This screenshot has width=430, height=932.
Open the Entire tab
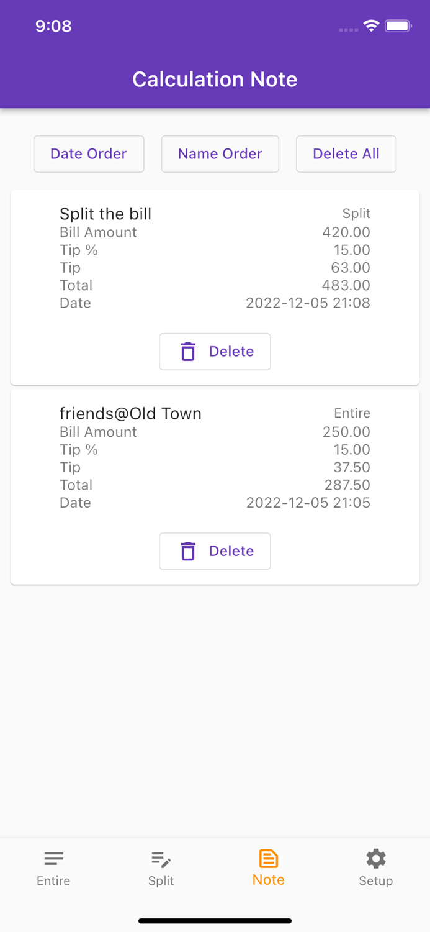pyautogui.click(x=53, y=867)
